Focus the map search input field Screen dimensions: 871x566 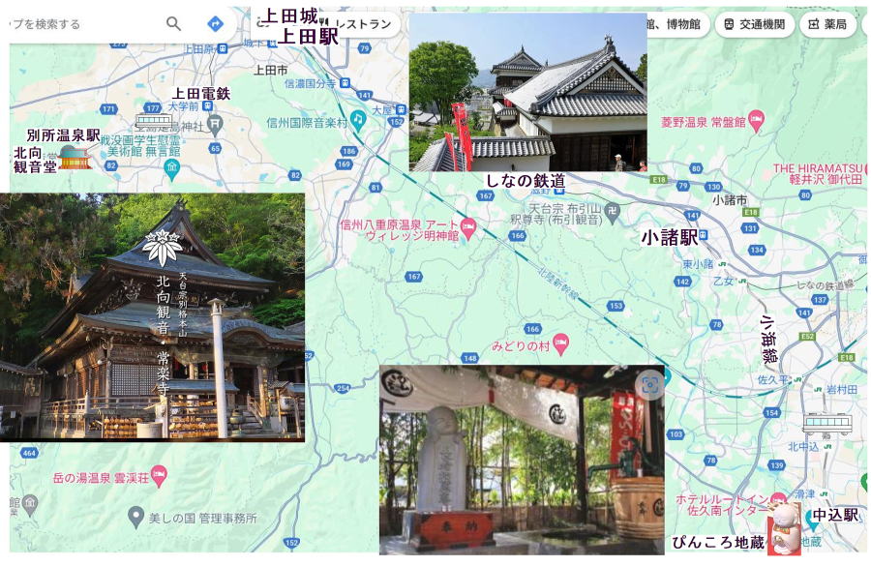pyautogui.click(x=77, y=24)
